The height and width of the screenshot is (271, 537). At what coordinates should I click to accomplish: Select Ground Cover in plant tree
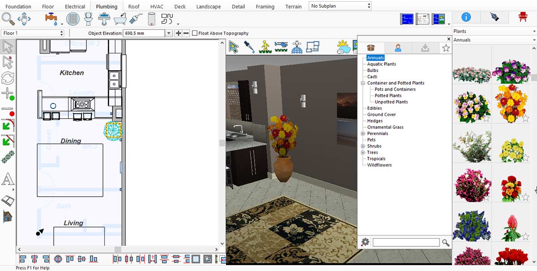pyautogui.click(x=381, y=115)
